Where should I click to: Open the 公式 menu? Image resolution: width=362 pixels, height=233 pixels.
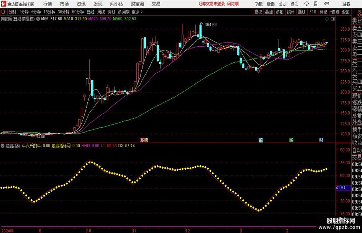(283, 4)
